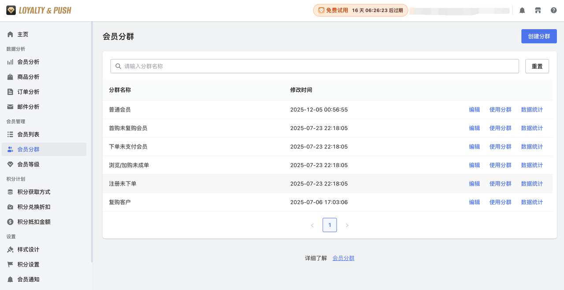This screenshot has height=290, width=564.
Task: Reset the search with 重置 button
Action: 537,66
